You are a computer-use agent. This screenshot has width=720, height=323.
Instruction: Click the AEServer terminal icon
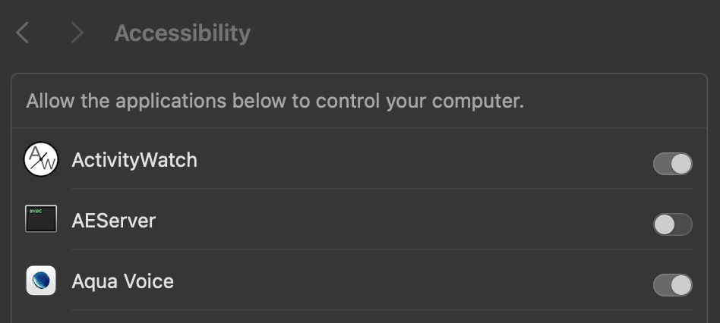[41, 220]
